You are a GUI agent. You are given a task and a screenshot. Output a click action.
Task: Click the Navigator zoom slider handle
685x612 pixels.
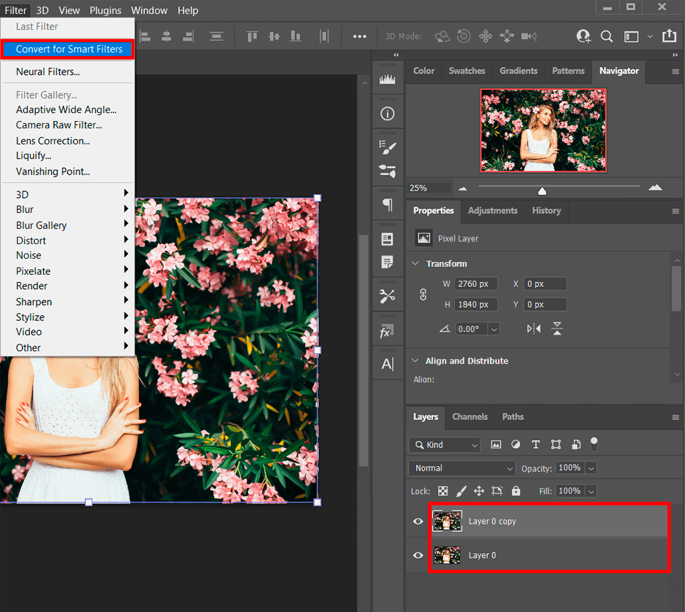point(542,191)
